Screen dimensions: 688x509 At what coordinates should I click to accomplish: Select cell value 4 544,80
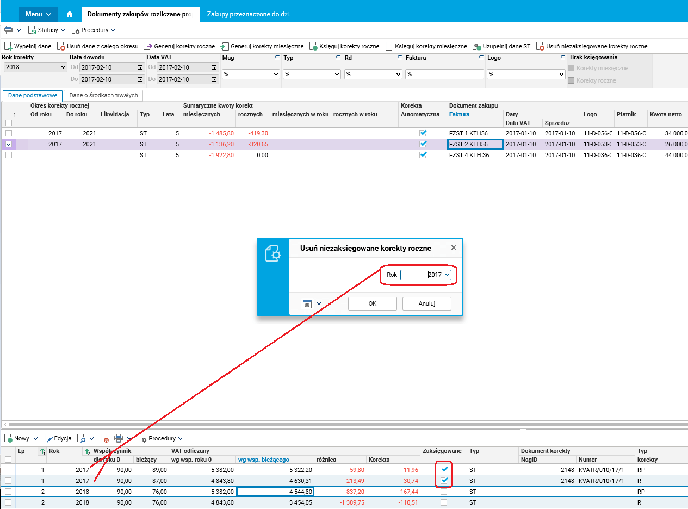[x=275, y=492]
